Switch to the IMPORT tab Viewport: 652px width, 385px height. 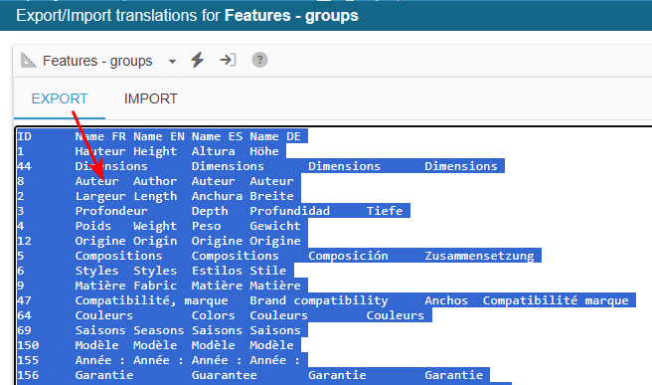click(150, 99)
